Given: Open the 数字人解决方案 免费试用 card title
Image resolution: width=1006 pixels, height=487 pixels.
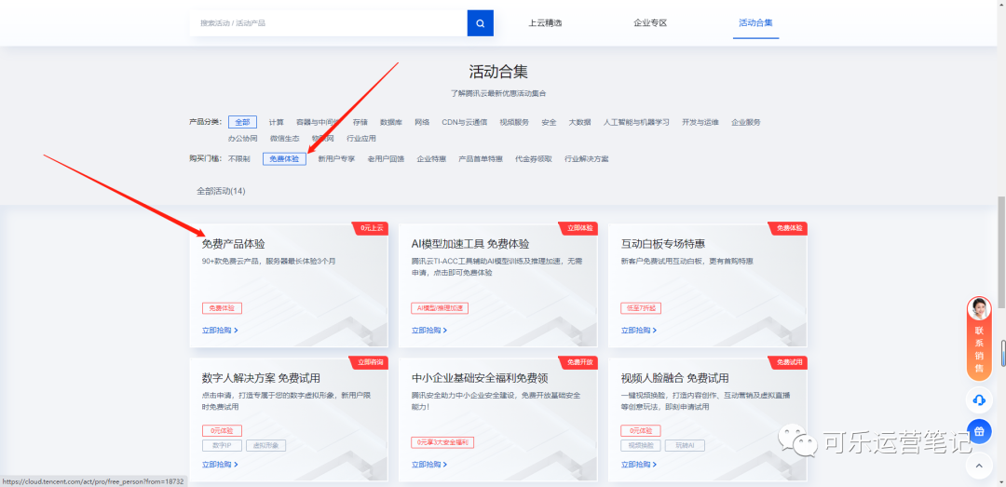Looking at the screenshot, I should pos(261,378).
